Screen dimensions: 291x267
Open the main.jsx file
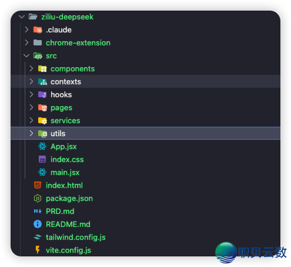(x=65, y=173)
